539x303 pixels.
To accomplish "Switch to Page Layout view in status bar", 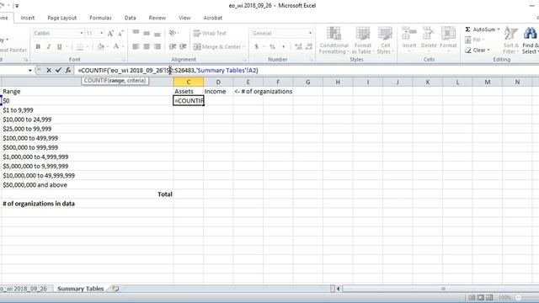I will coord(481,297).
